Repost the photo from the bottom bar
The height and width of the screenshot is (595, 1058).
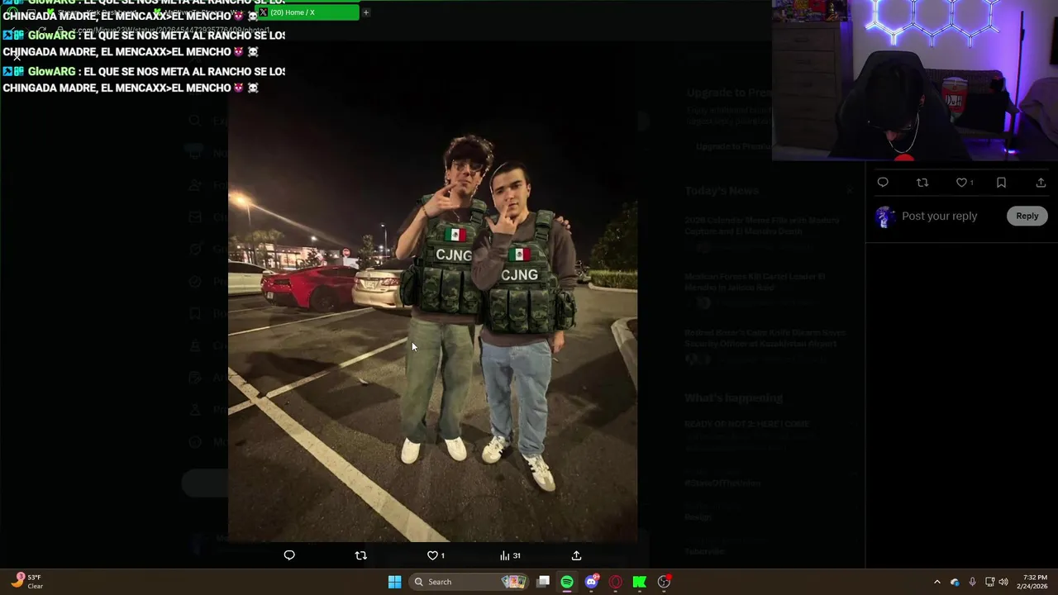point(360,555)
